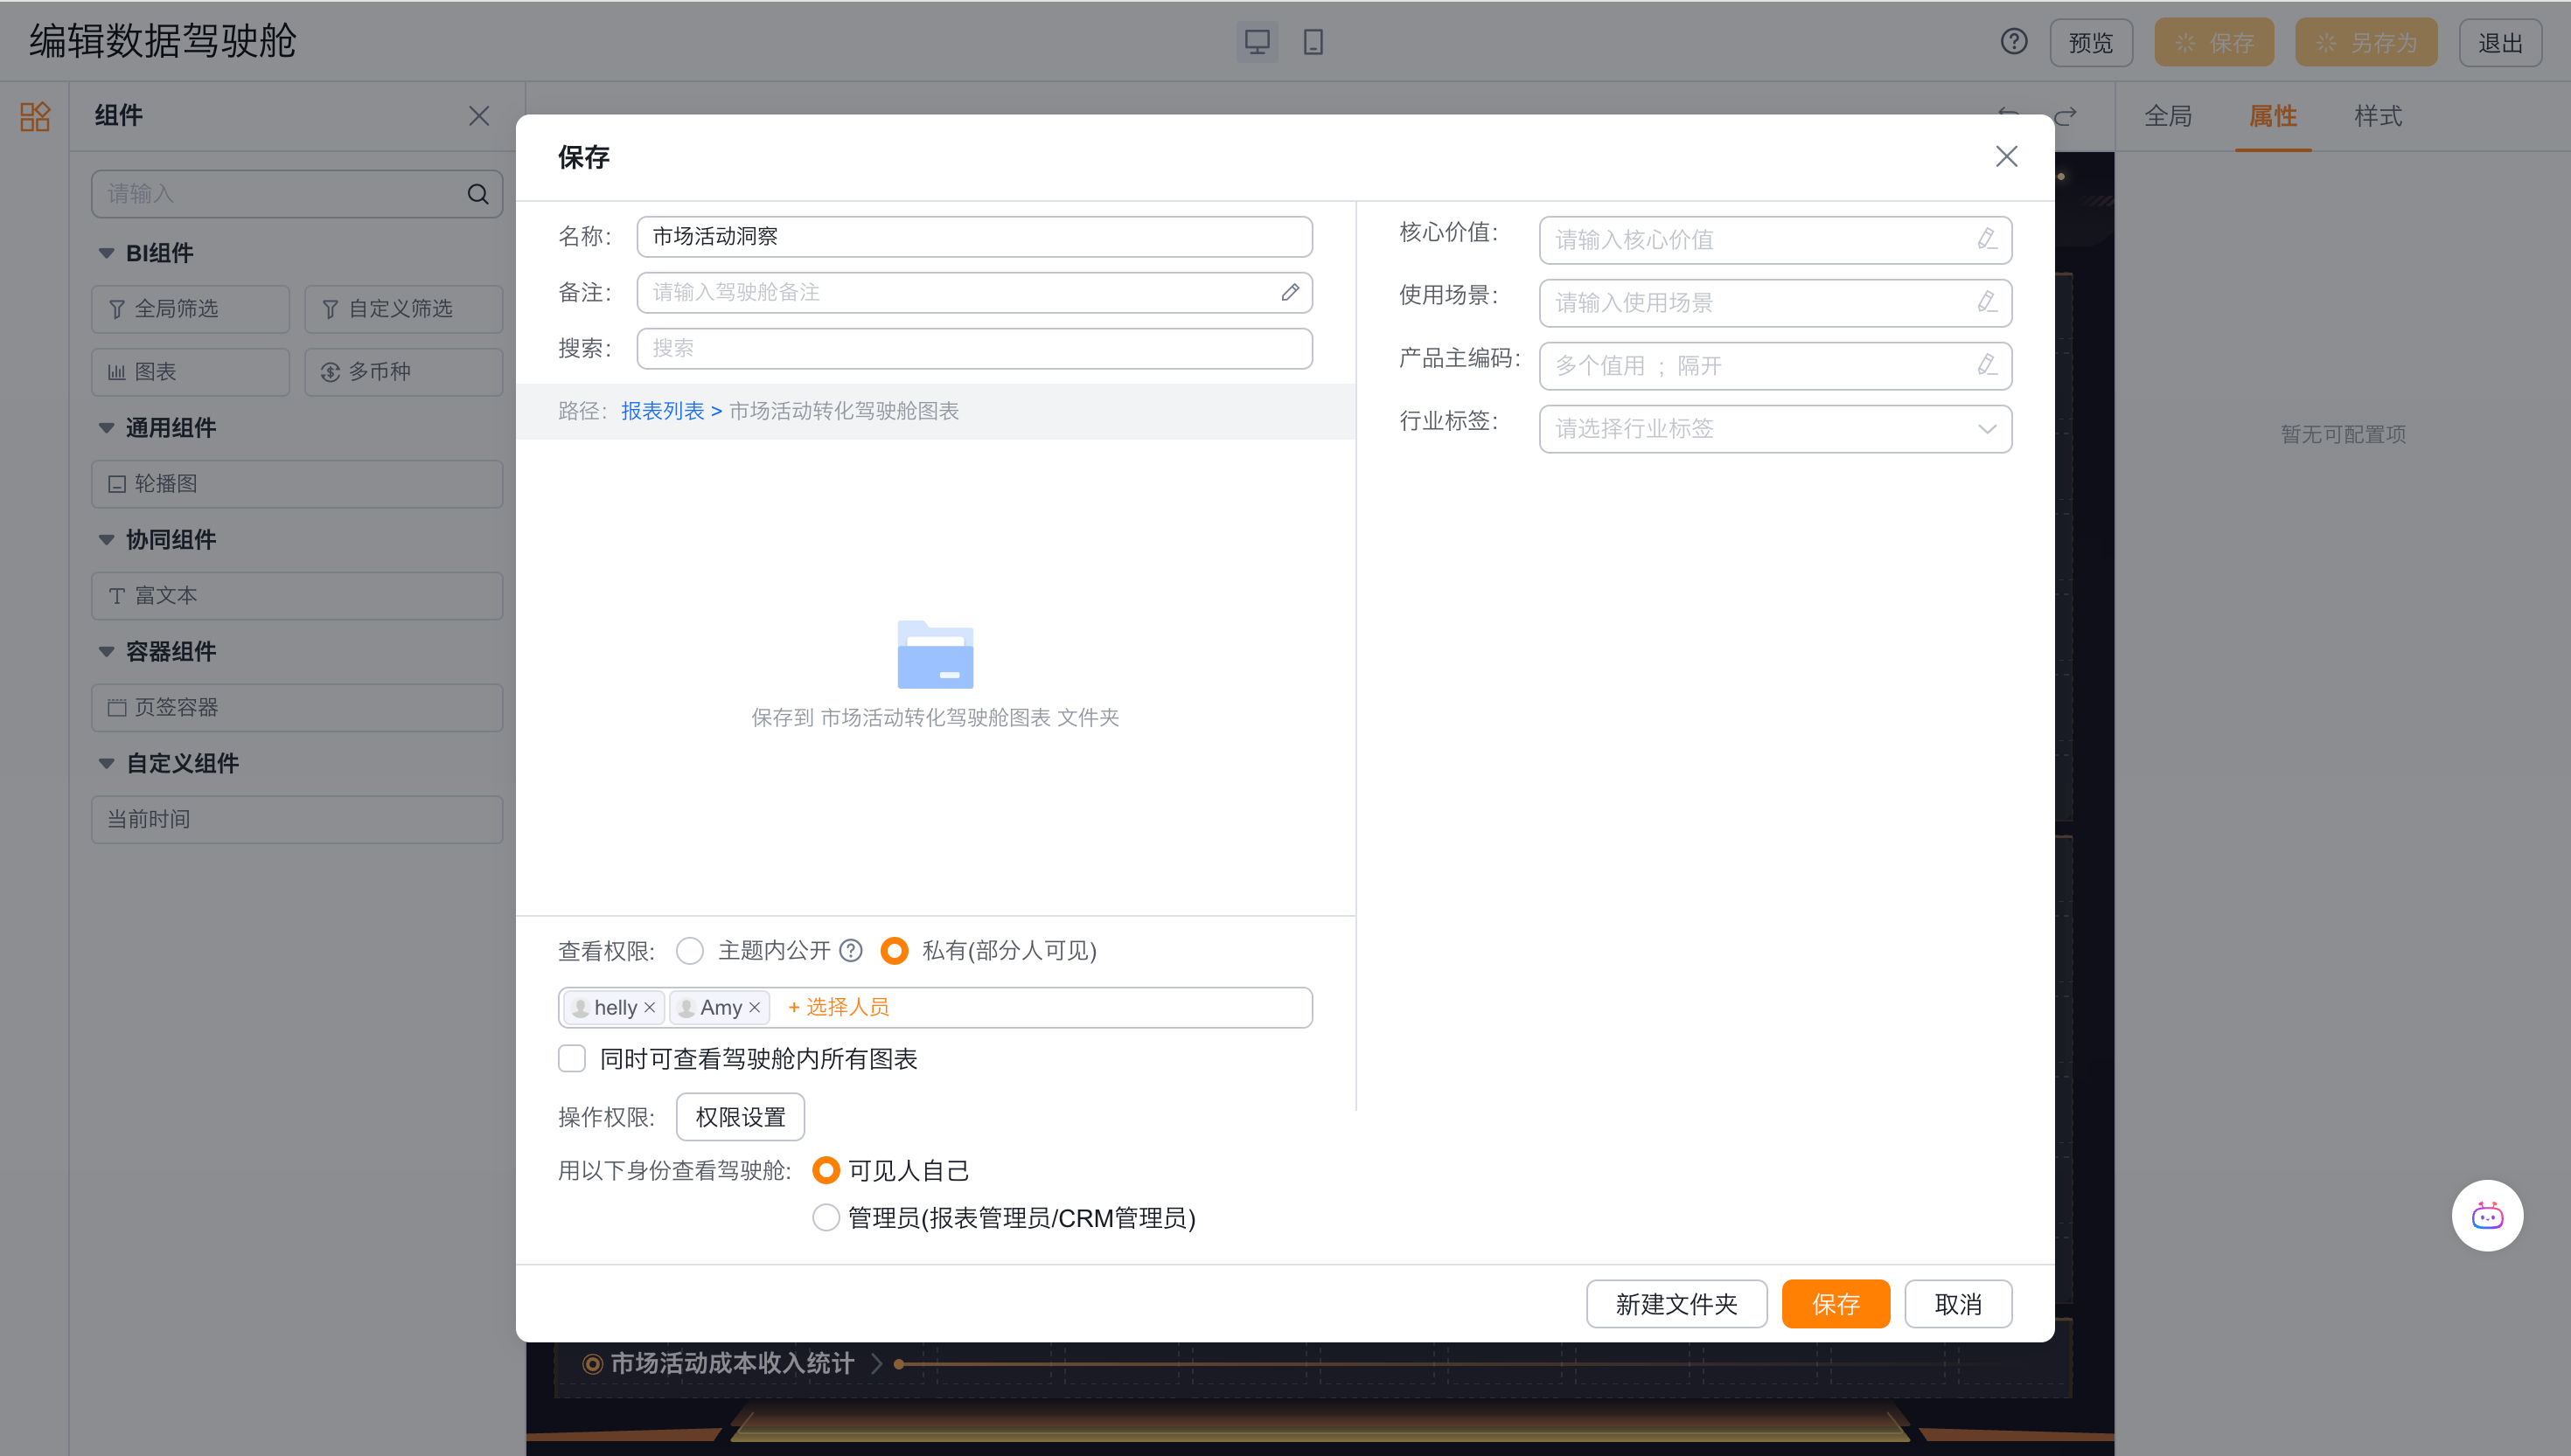Select 管理员(报表管理员/CRM管理员) identity option

[826, 1218]
